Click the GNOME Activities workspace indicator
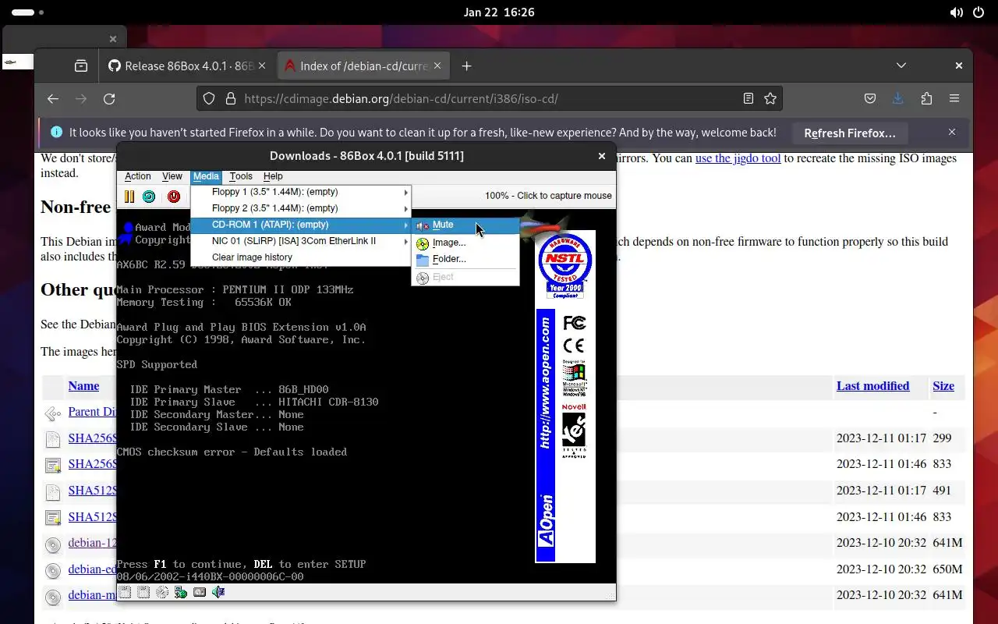The width and height of the screenshot is (998, 624). click(x=27, y=12)
